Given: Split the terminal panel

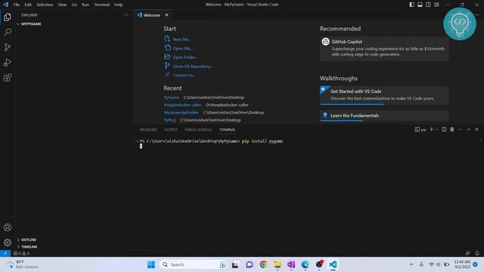Looking at the screenshot, I should 444,129.
